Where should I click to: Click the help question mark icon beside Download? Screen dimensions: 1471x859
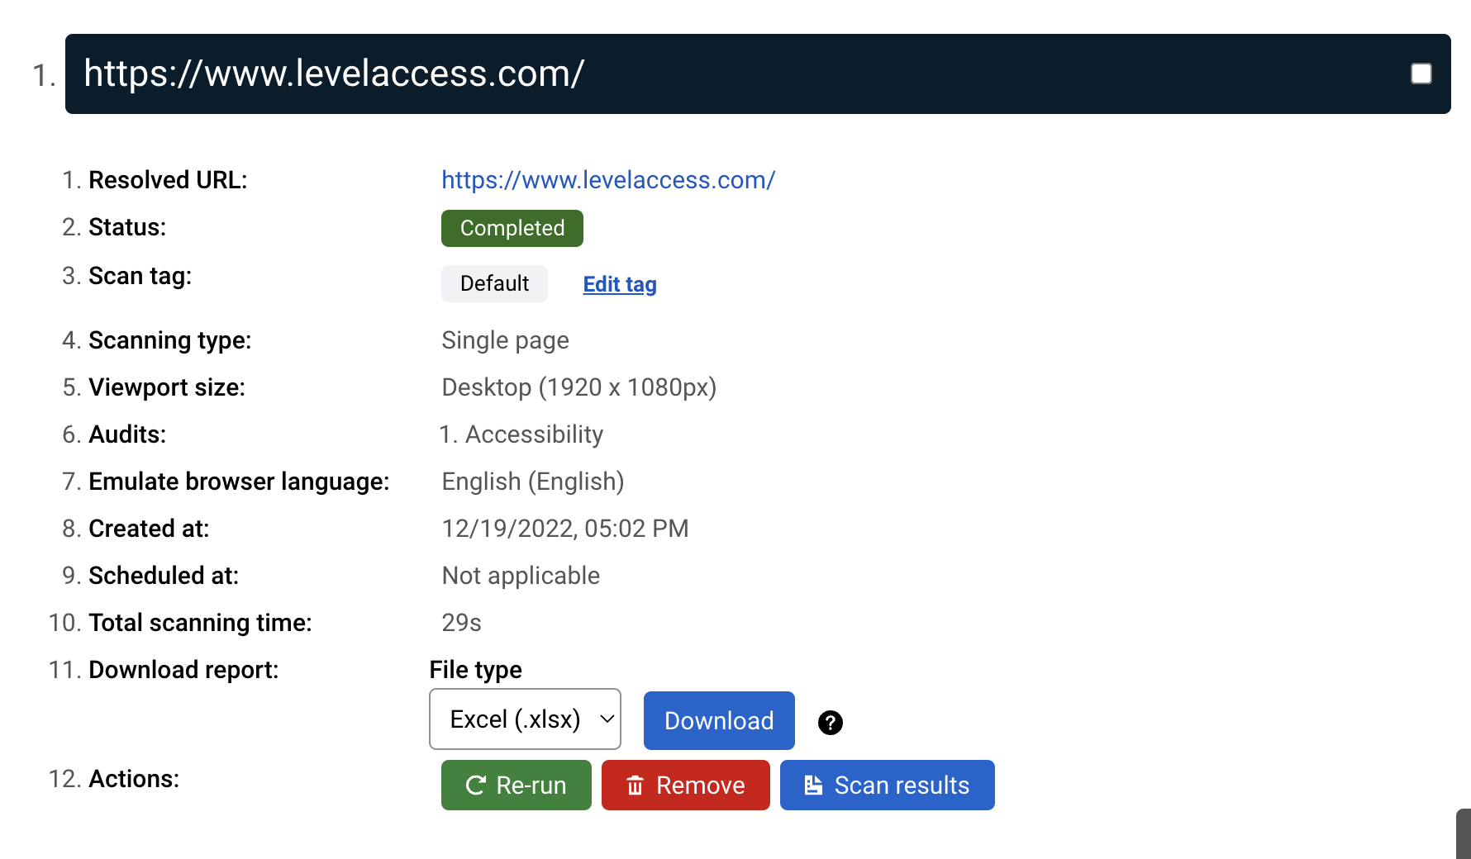(830, 722)
